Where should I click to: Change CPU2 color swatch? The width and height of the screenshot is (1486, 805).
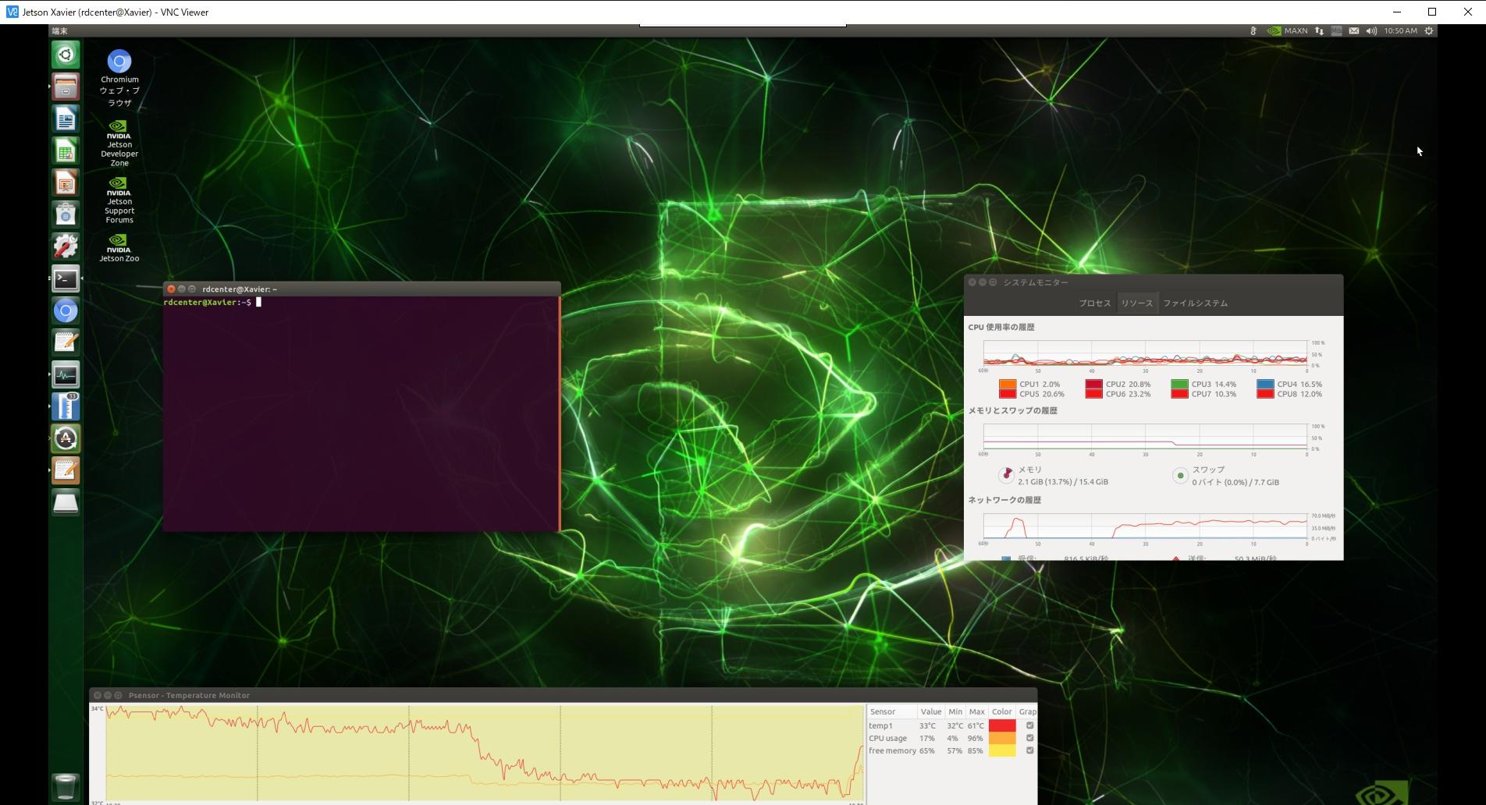[1093, 384]
